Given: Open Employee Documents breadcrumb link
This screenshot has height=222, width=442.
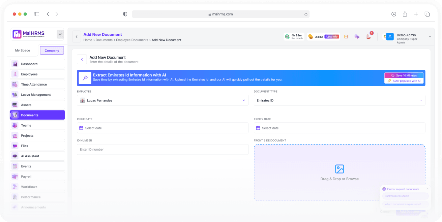Looking at the screenshot, I should click(x=132, y=40).
